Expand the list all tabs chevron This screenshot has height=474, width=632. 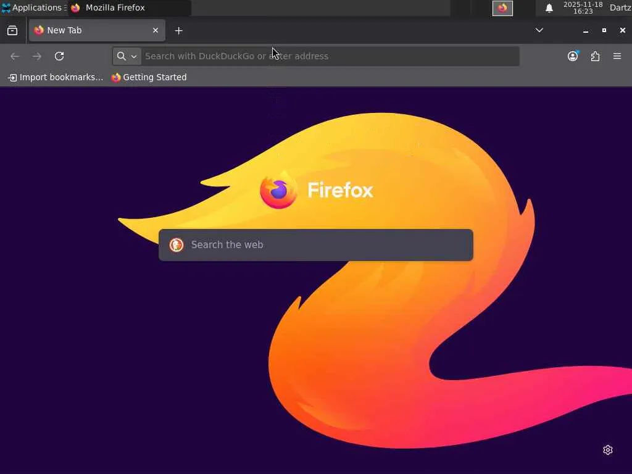pyautogui.click(x=539, y=30)
